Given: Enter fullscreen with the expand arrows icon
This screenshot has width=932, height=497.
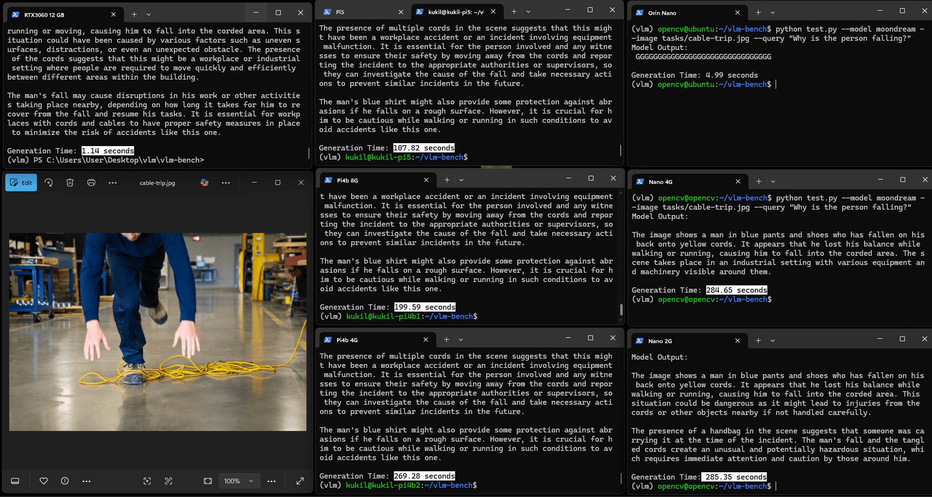Looking at the screenshot, I should point(300,481).
